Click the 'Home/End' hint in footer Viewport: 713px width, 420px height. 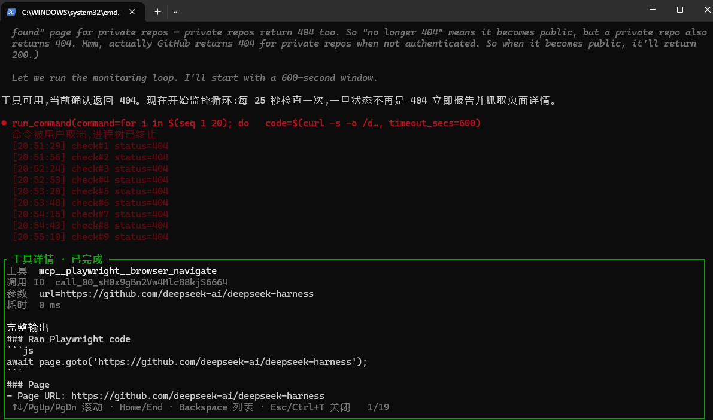click(141, 407)
